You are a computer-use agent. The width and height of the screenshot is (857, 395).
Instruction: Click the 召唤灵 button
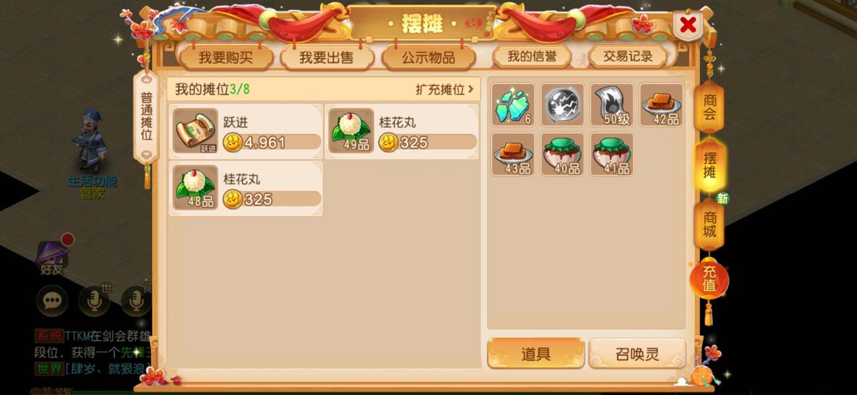pos(637,354)
